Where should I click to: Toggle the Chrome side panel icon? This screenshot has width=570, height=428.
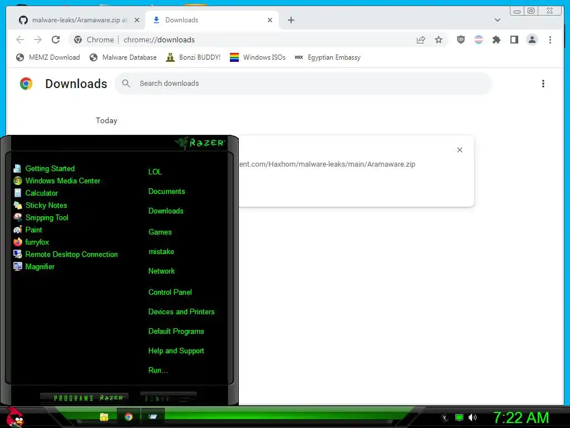[x=514, y=40]
